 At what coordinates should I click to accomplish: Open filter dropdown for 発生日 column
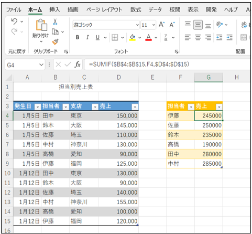pyautogui.click(x=38, y=107)
